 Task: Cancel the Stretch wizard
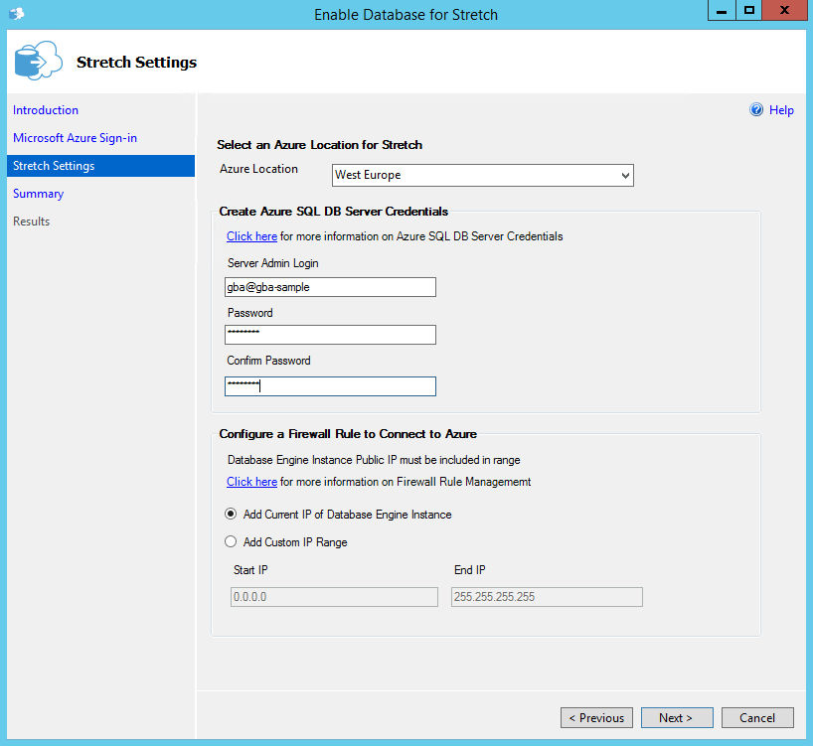(756, 718)
